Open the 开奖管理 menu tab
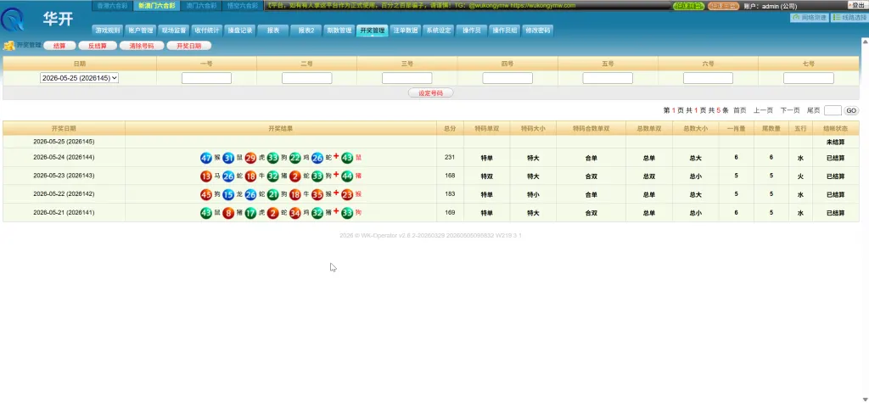 (372, 31)
